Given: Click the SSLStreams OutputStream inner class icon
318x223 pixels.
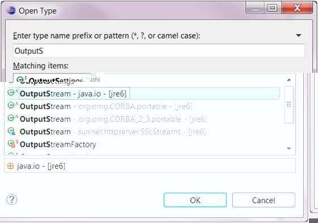Looking at the screenshot, I should coord(11,131).
